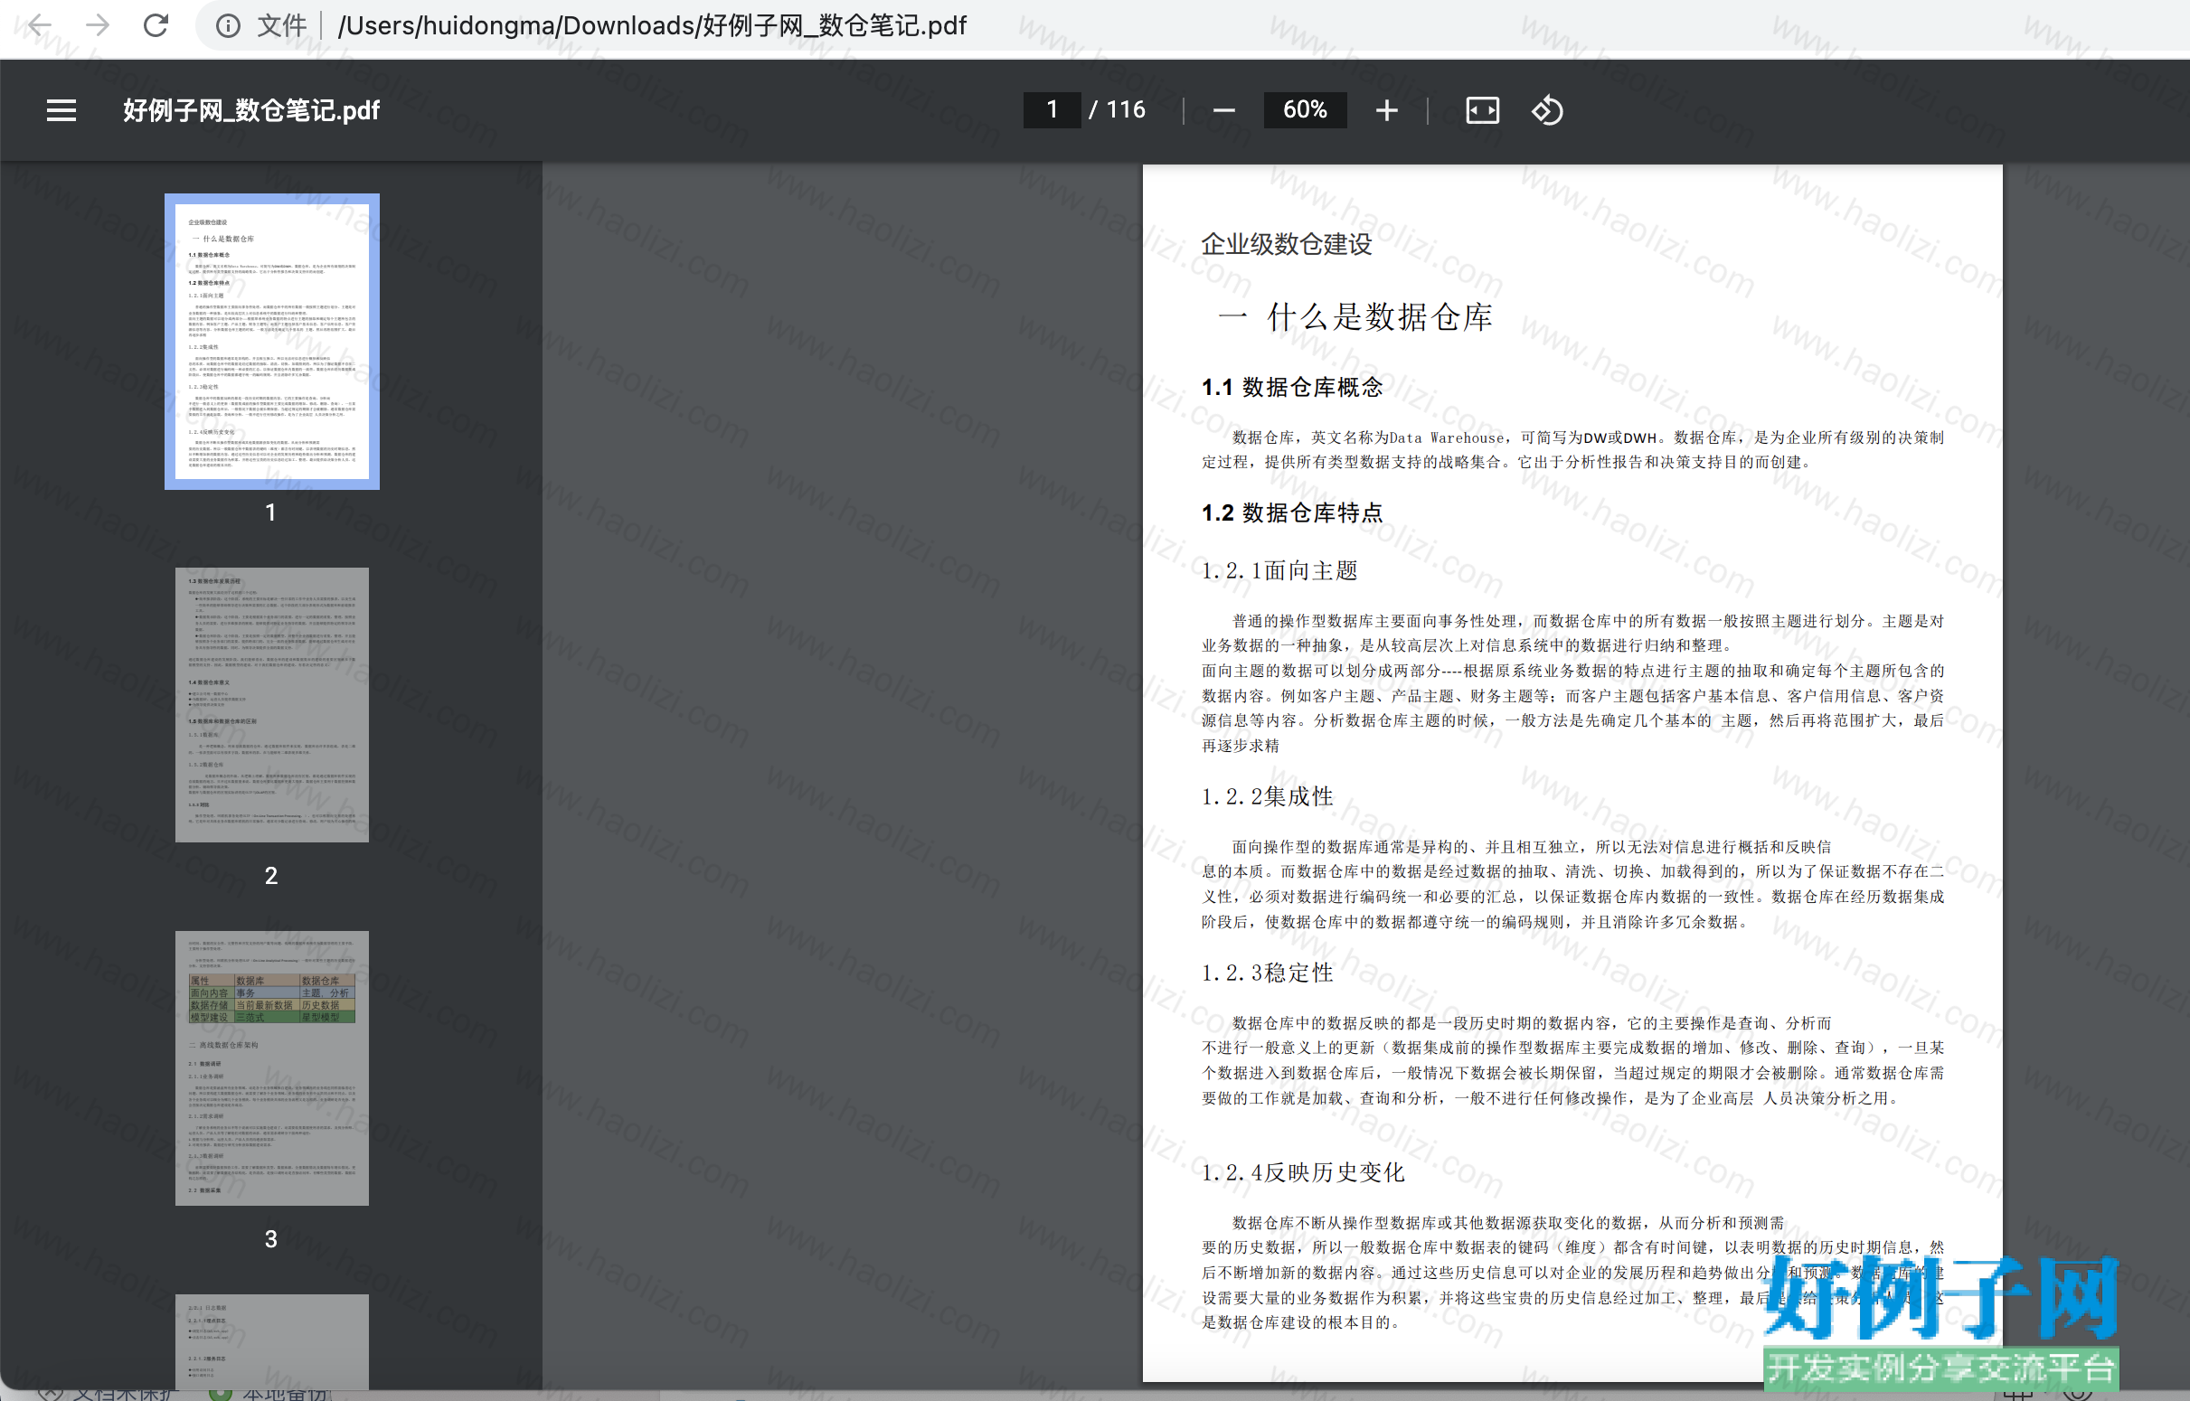Click the browser forward arrow
The image size is (2190, 1401).
coord(98,25)
